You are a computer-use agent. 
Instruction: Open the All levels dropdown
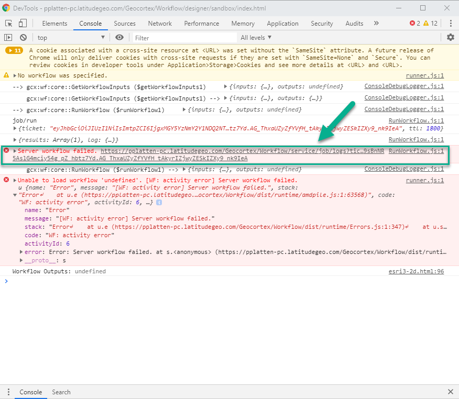pos(256,38)
